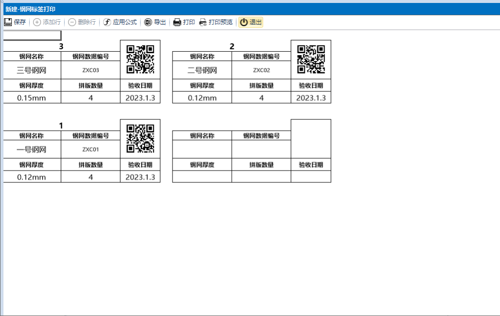Click the Exit (退出) power icon
The image size is (500, 316).
coord(244,22)
